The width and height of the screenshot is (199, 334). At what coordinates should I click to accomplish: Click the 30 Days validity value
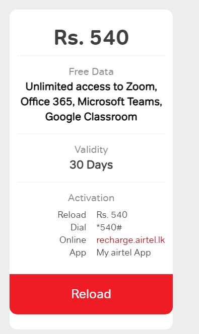[91, 165]
